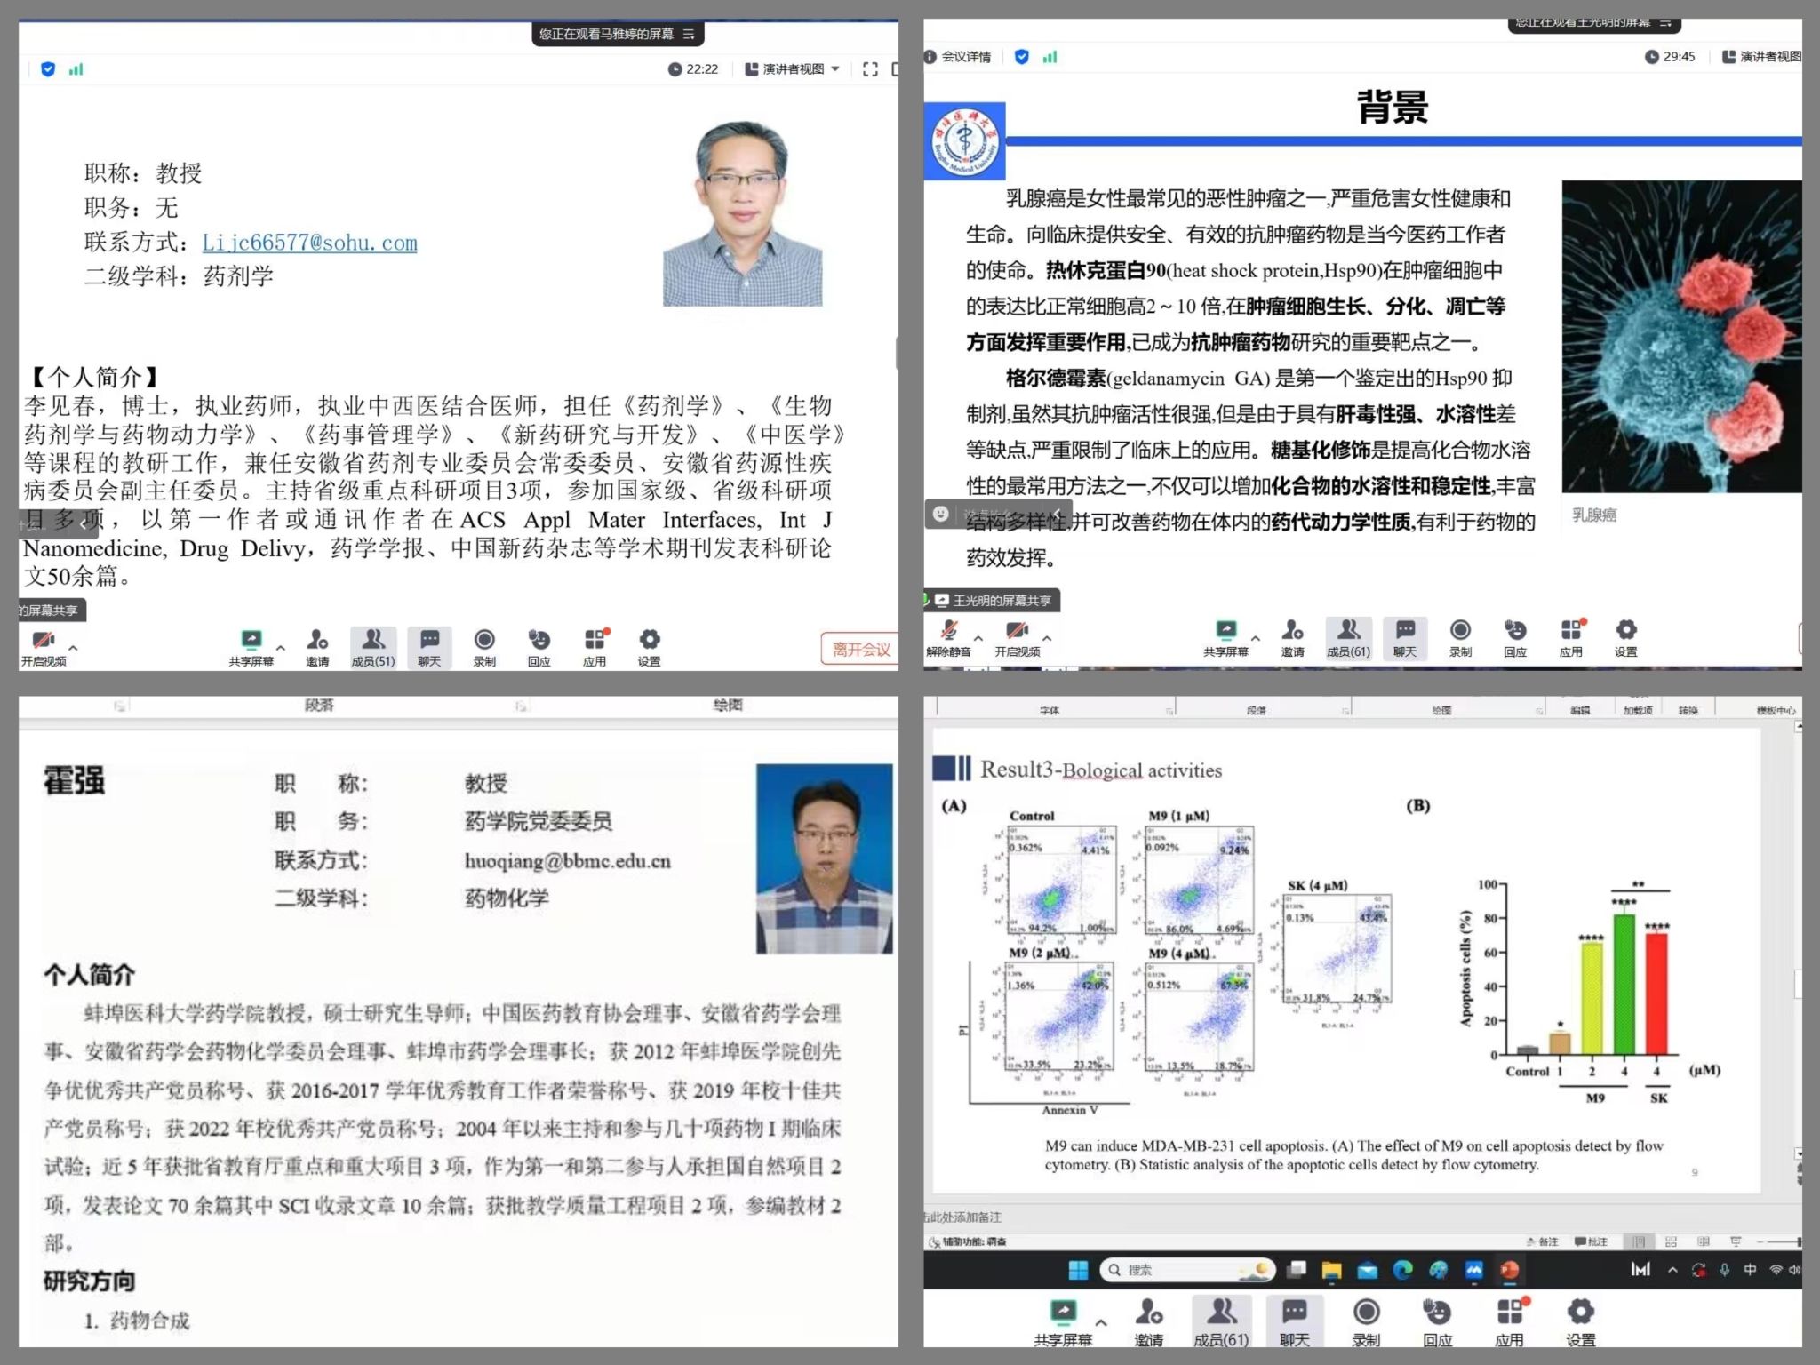The height and width of the screenshot is (1365, 1820).
Task: Click 邀请 invite icon in top-right meeting
Action: (1292, 631)
